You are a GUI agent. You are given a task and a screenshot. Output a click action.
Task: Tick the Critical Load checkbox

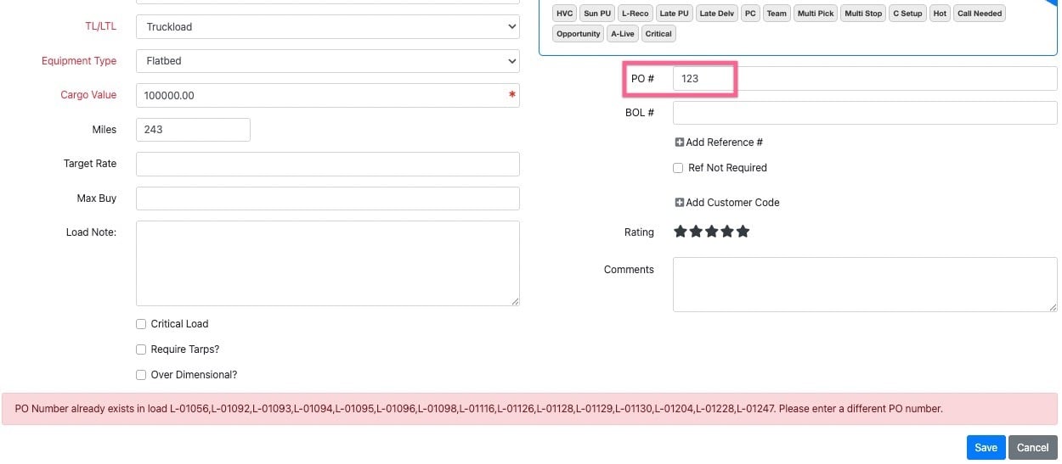[141, 324]
